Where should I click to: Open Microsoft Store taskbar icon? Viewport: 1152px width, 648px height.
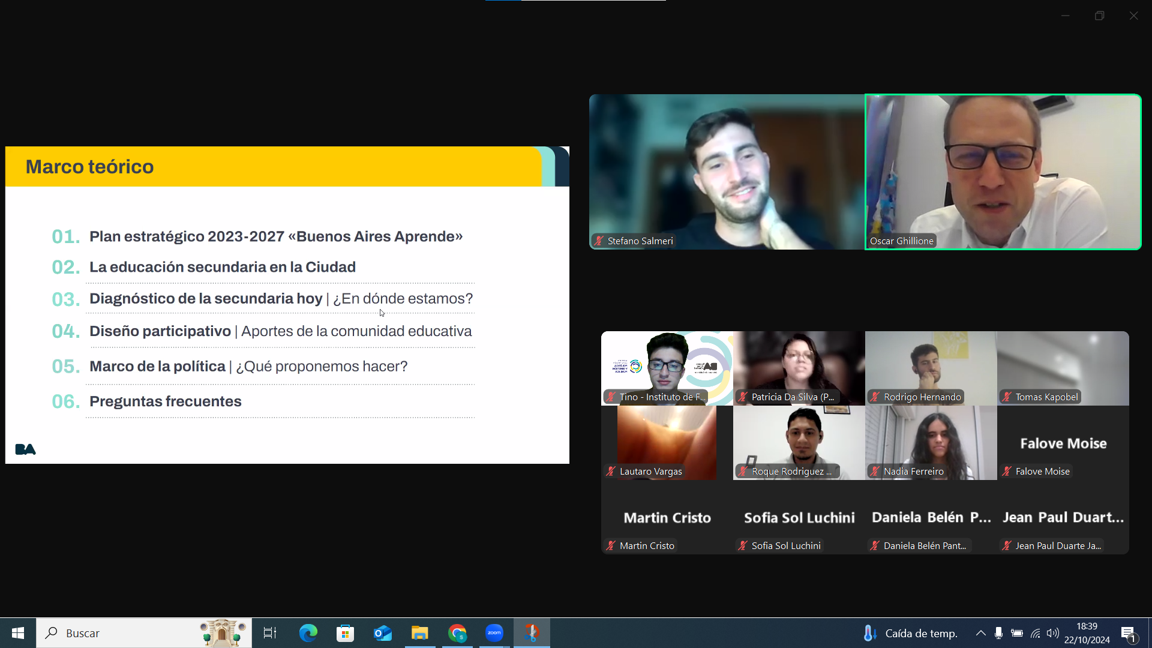[x=345, y=633]
